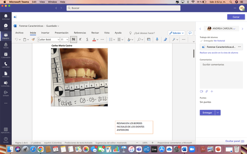
Task: Toggle italic (K) formatting
Action: (80, 40)
